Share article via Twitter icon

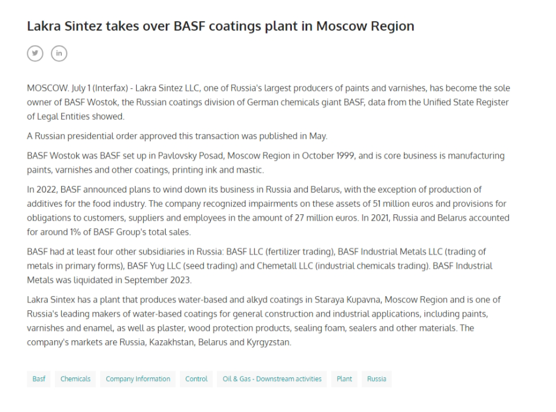[35, 54]
